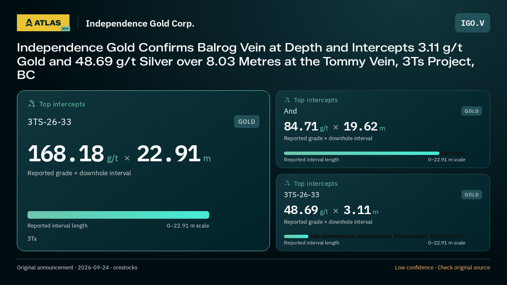Click the 3.11 interval value
Image resolution: width=507 pixels, height=285 pixels.
[x=357, y=210]
